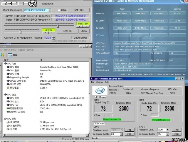
Task: Toggle the Ultra checkbox
Action: [x=59, y=10]
